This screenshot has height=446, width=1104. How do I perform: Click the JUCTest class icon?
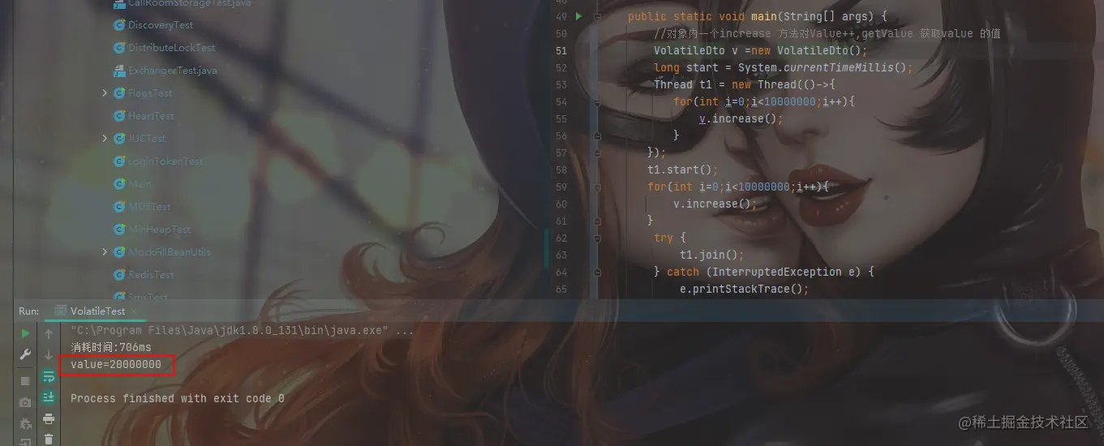(119, 139)
